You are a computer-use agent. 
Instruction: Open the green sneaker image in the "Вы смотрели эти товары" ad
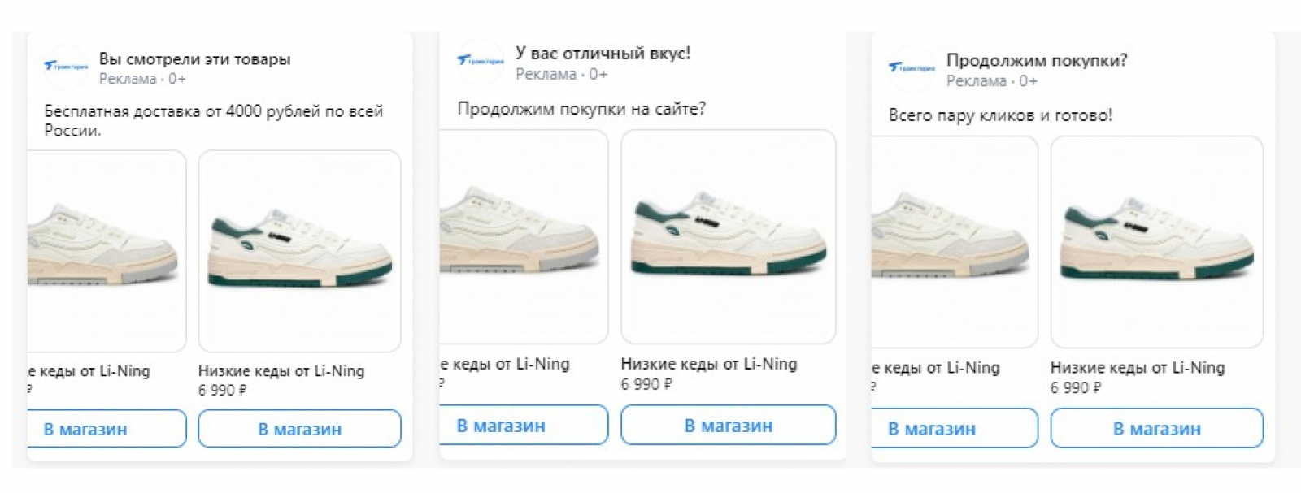[299, 251]
